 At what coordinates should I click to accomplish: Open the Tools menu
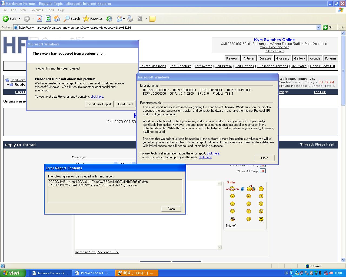[50, 10]
